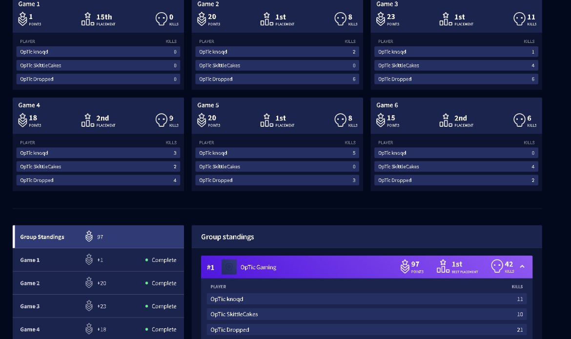
Task: Click the placement podium icon in Game 3 card
Action: [x=446, y=19]
